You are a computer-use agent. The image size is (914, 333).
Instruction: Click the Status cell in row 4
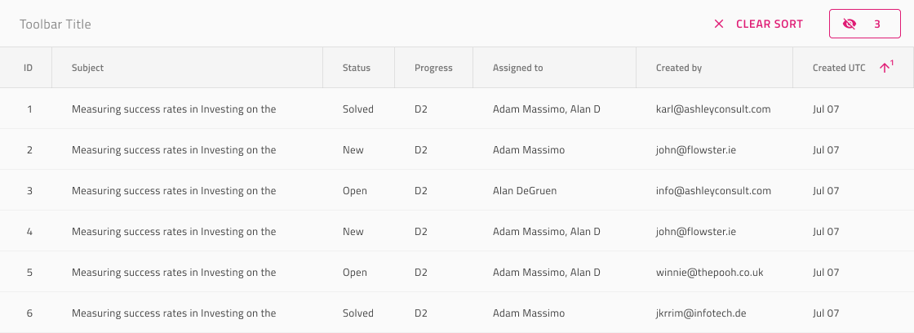(353, 232)
